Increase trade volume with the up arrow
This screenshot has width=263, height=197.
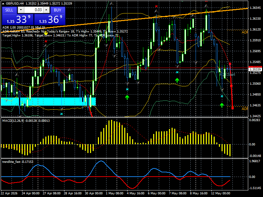[46, 10]
